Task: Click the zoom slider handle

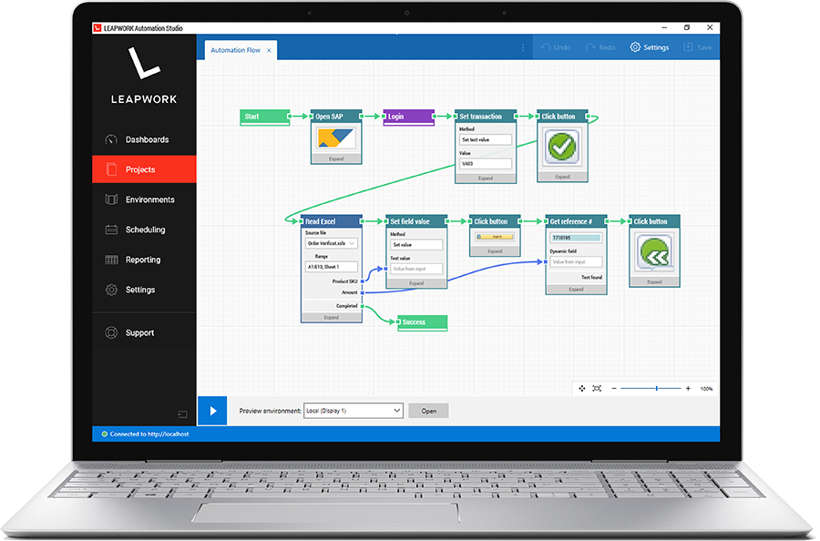Action: tap(657, 389)
